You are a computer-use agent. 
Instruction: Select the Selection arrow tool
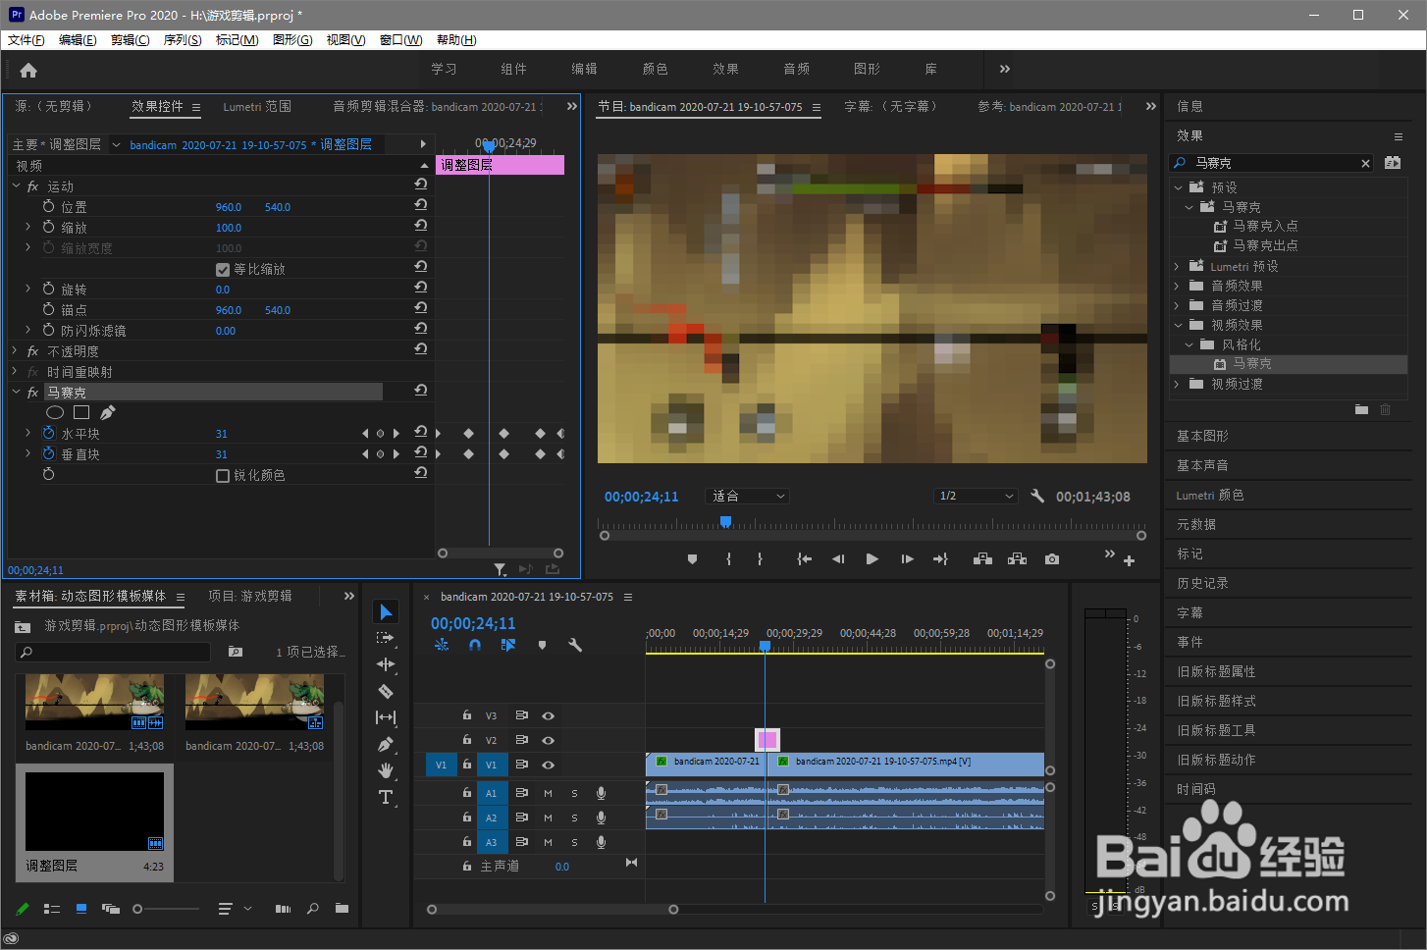tap(386, 612)
